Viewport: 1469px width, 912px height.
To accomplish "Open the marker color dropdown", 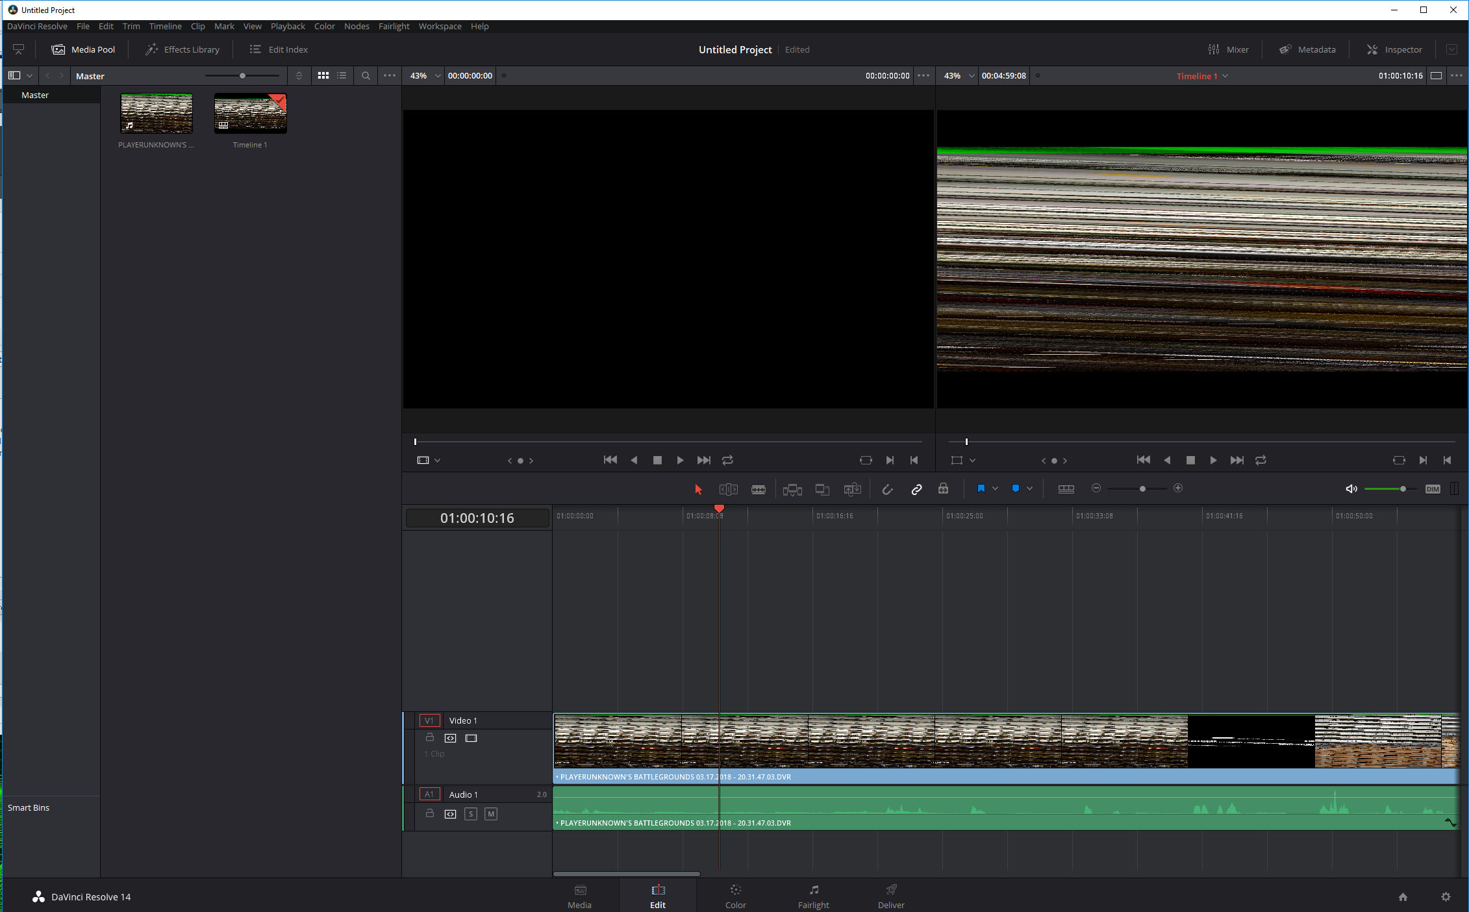I will pyautogui.click(x=1029, y=488).
